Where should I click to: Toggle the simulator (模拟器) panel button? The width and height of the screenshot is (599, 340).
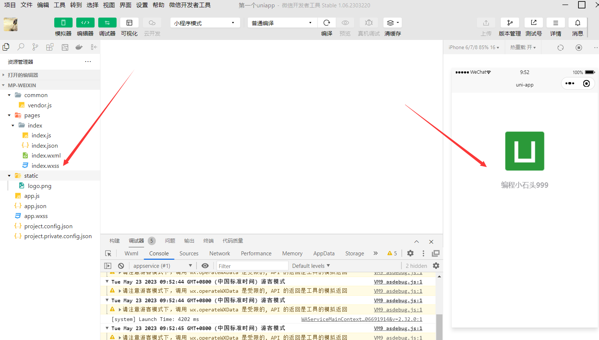coord(63,23)
